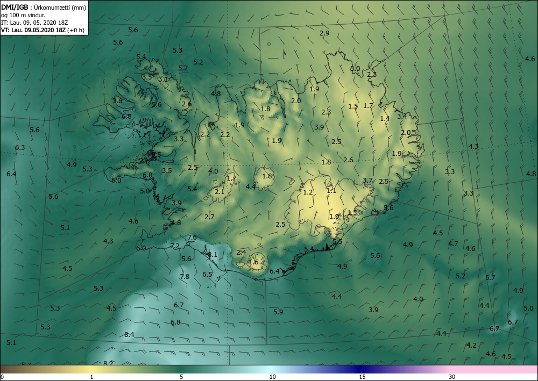
Task: Select the 7.8 value over the sea
Action: (185, 277)
